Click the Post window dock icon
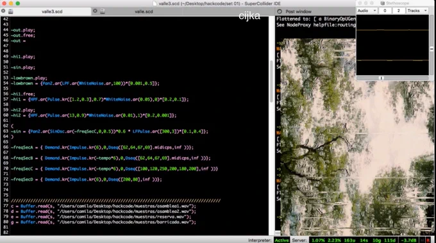The width and height of the screenshot is (436, 243). (280, 12)
